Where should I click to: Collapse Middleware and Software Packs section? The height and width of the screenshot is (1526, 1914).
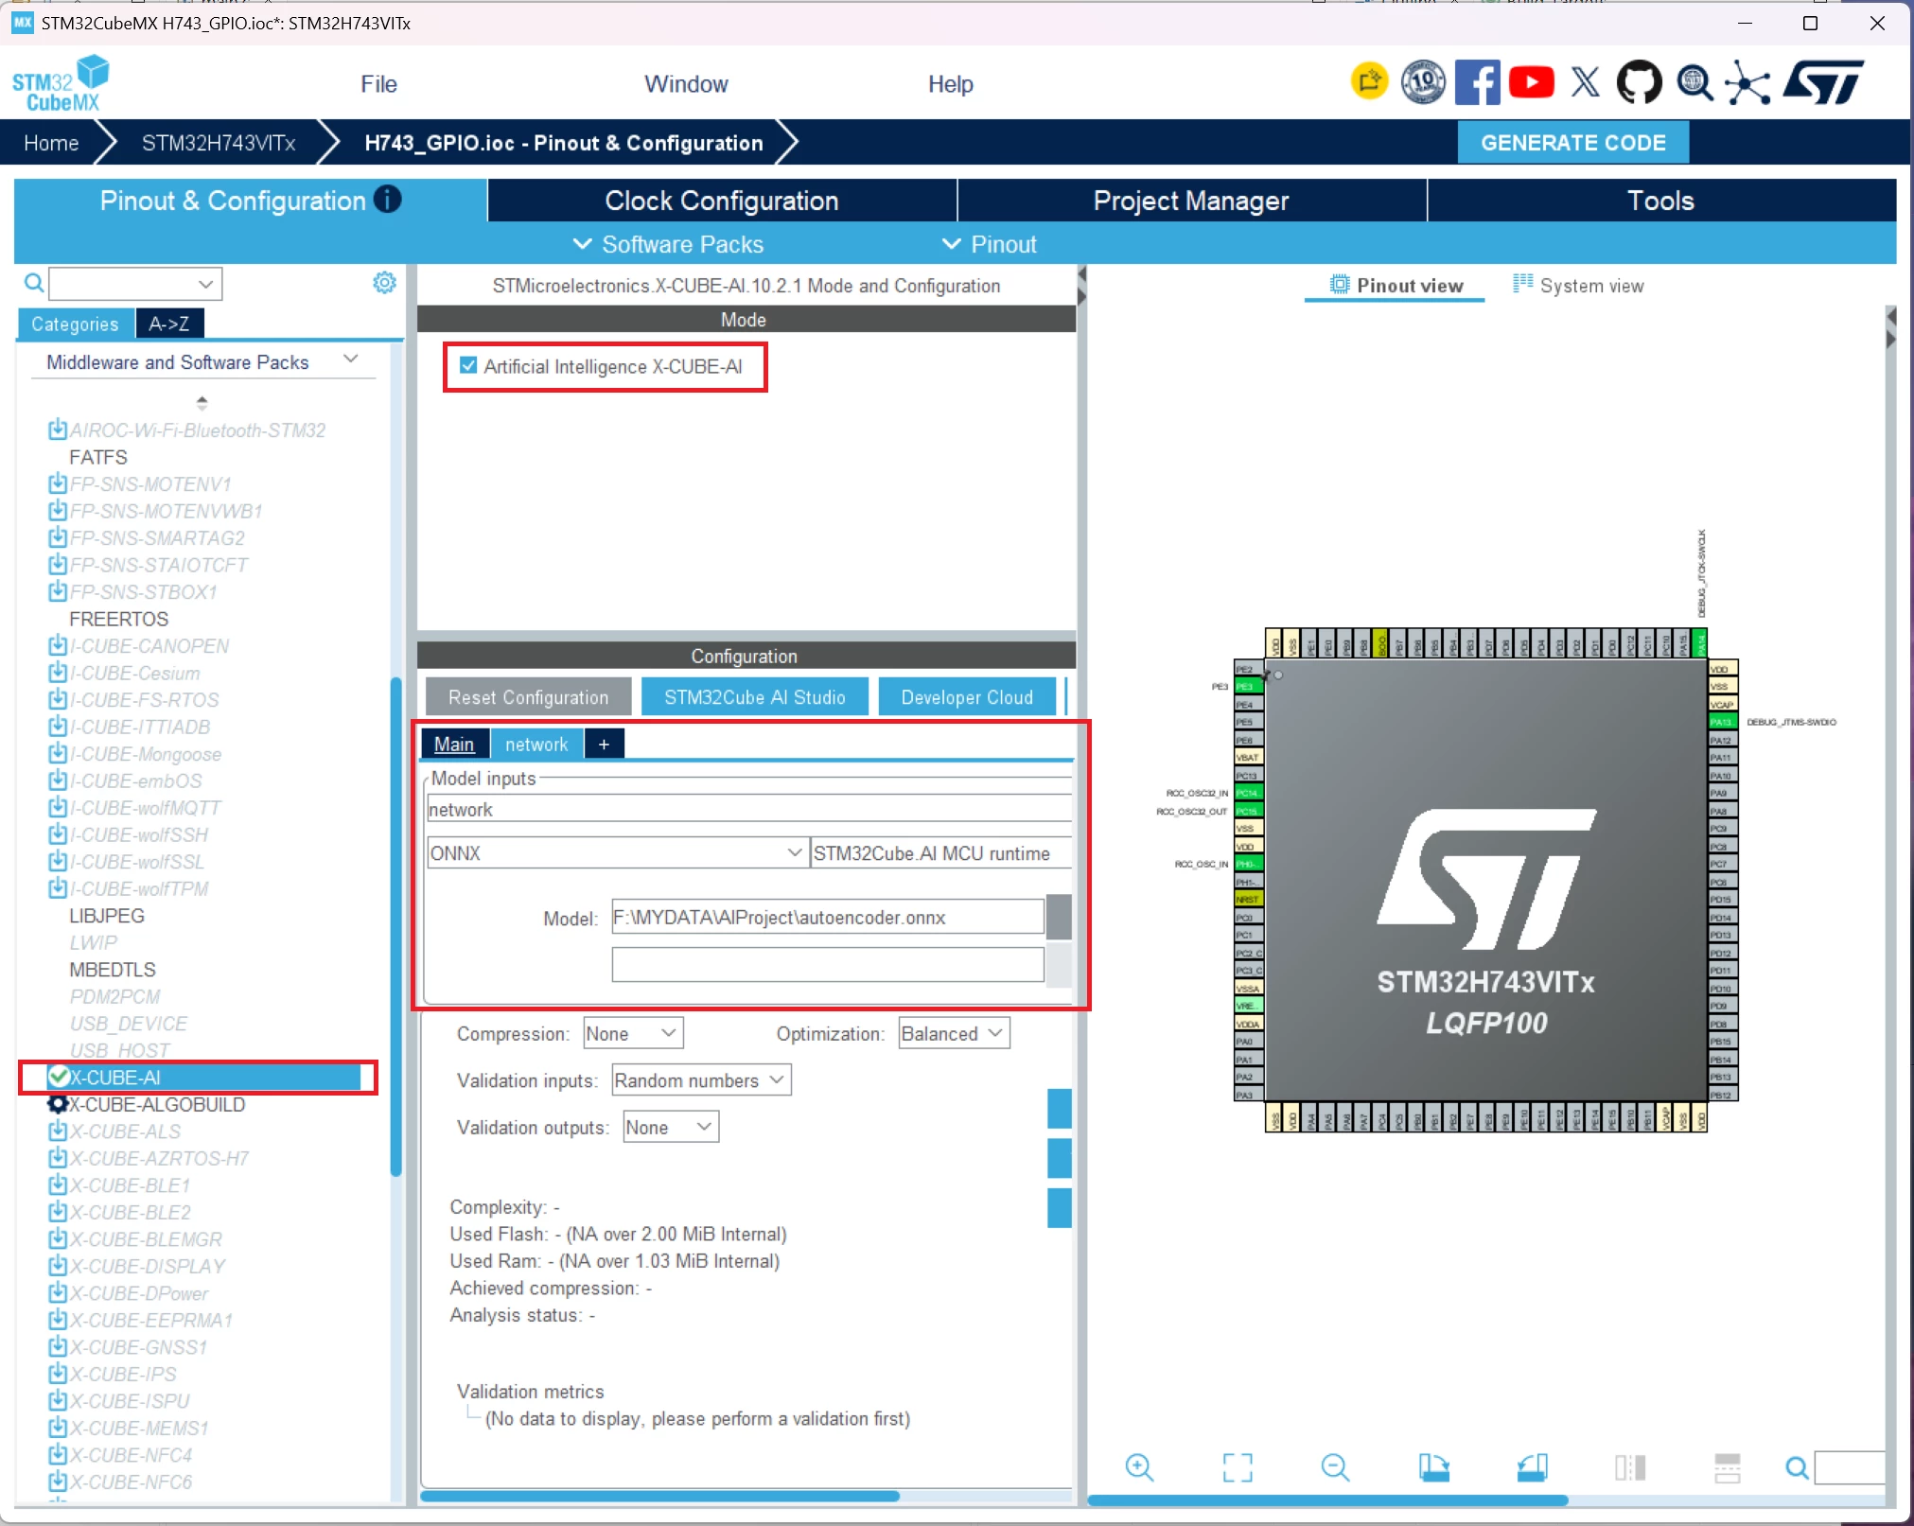[x=351, y=360]
